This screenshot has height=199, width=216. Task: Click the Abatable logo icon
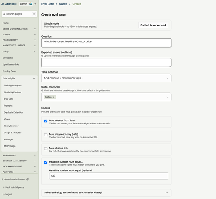point(3,4)
